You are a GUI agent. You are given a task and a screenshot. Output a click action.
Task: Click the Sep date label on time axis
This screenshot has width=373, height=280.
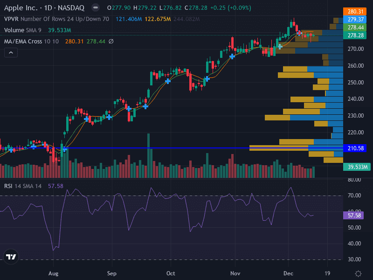tap(112, 273)
